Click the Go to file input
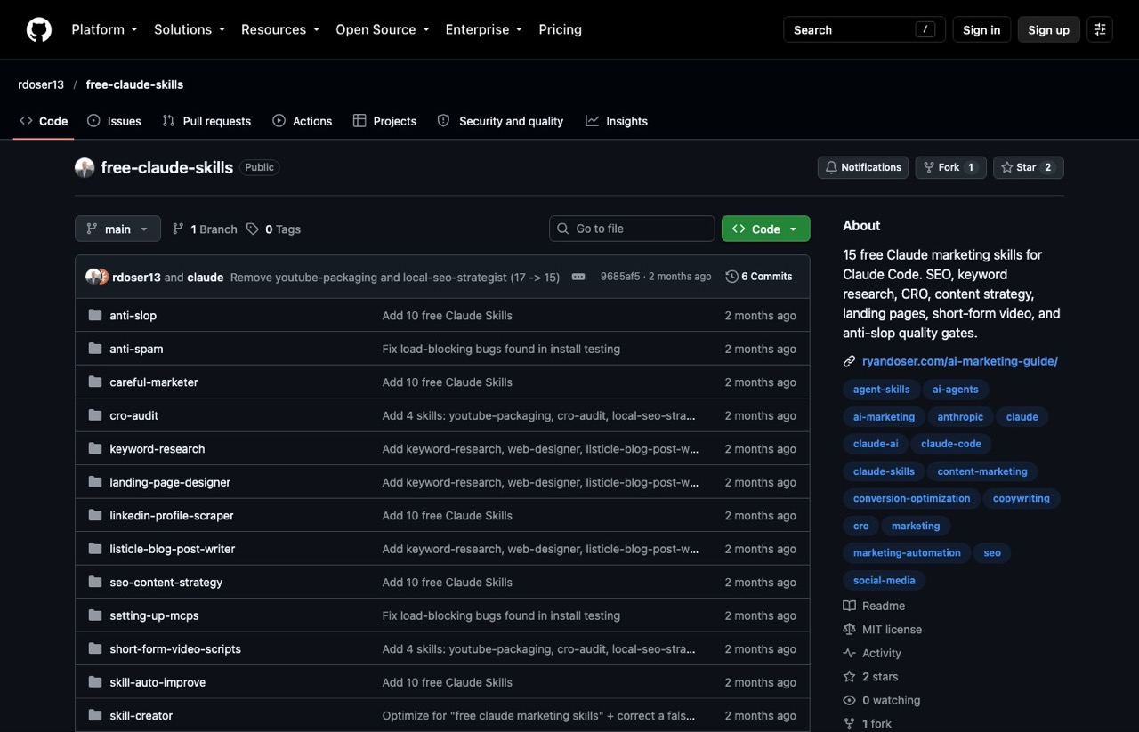Viewport: 1139px width, 732px height. pos(632,229)
